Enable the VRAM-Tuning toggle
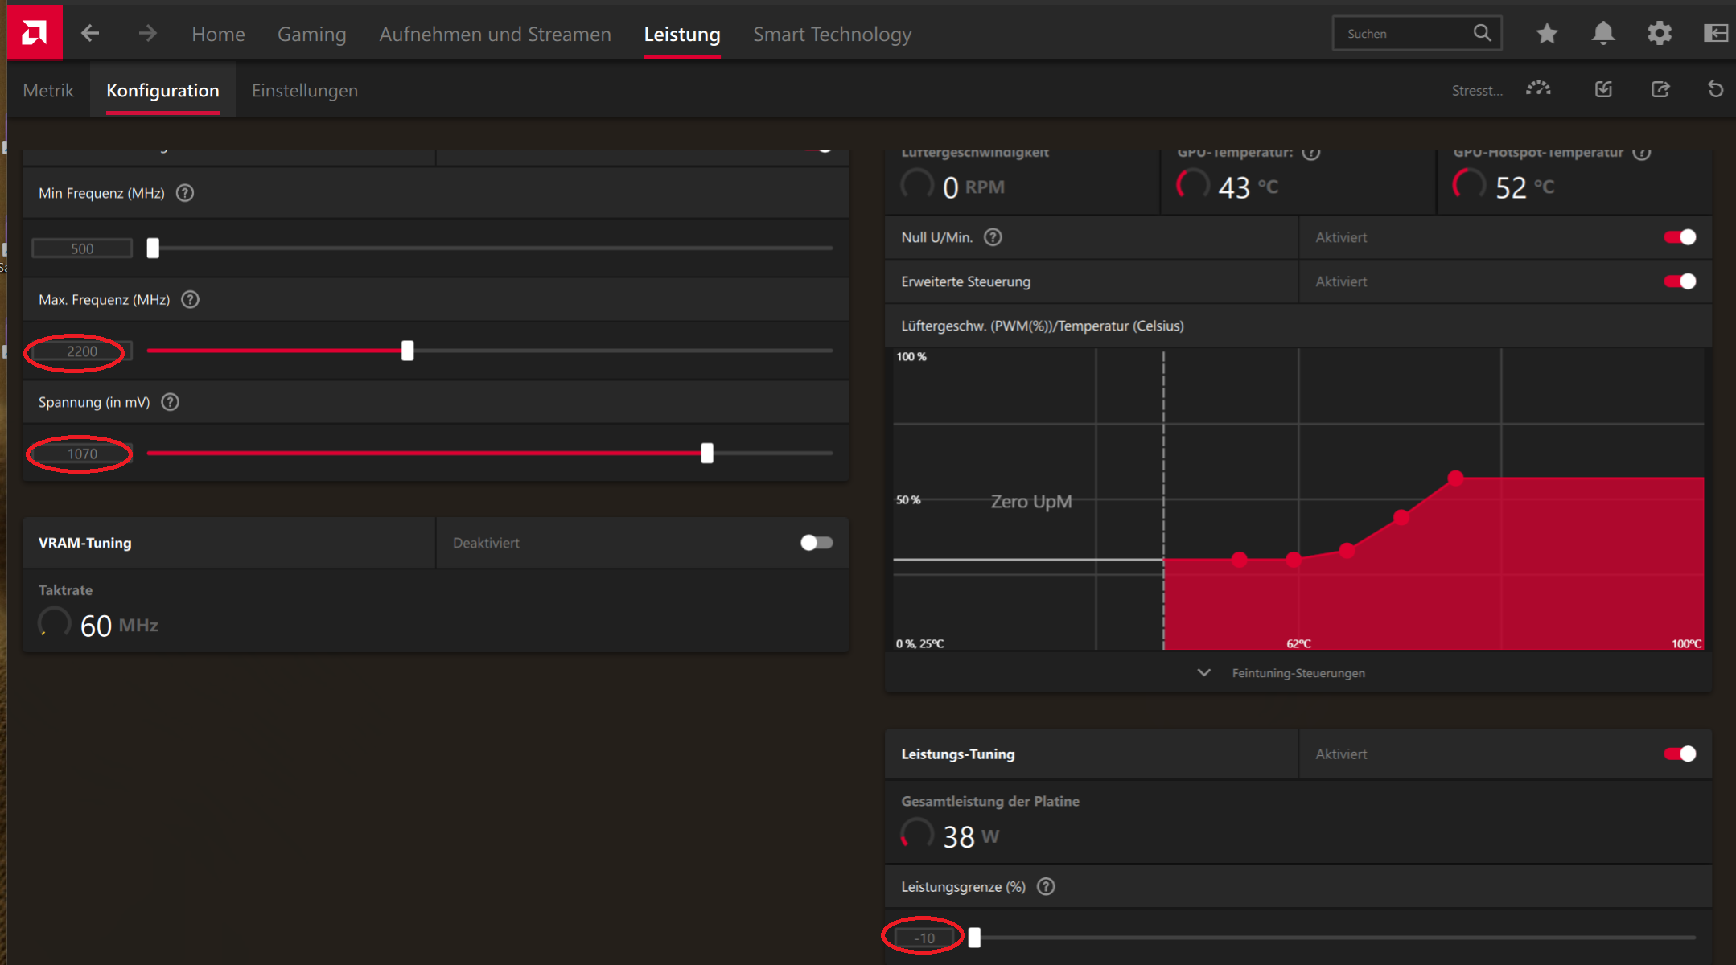Viewport: 1736px width, 965px height. click(816, 543)
